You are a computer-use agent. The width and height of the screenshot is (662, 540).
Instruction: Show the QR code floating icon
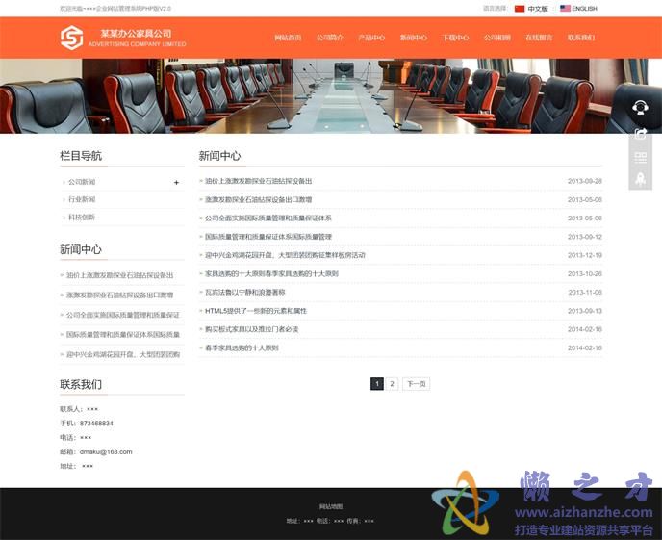coord(641,158)
